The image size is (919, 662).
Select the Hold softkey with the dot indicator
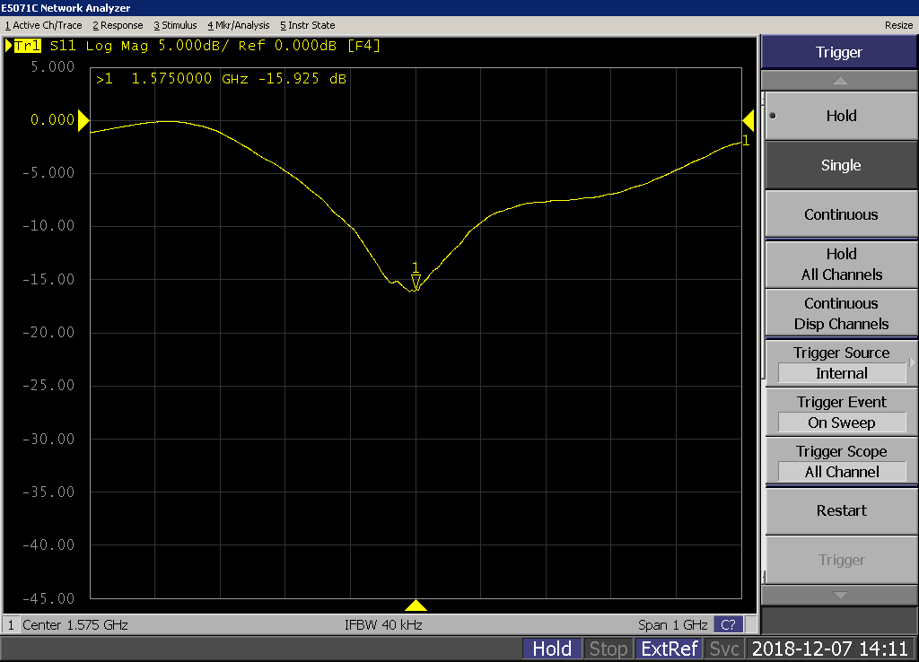coord(840,116)
